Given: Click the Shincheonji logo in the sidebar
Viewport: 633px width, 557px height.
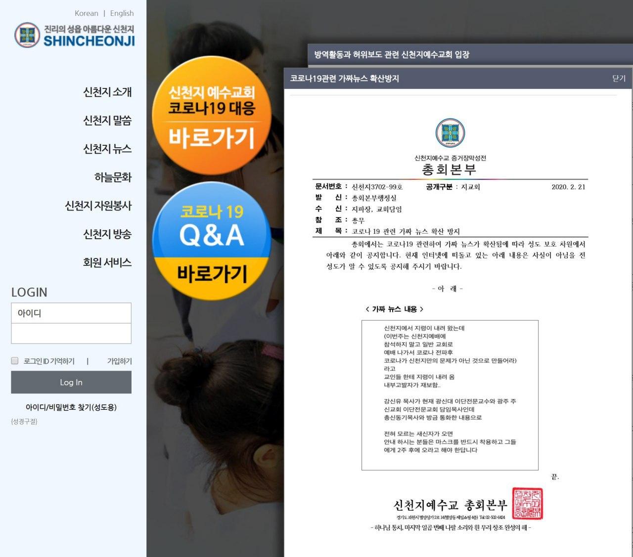Looking at the screenshot, I should [x=74, y=35].
